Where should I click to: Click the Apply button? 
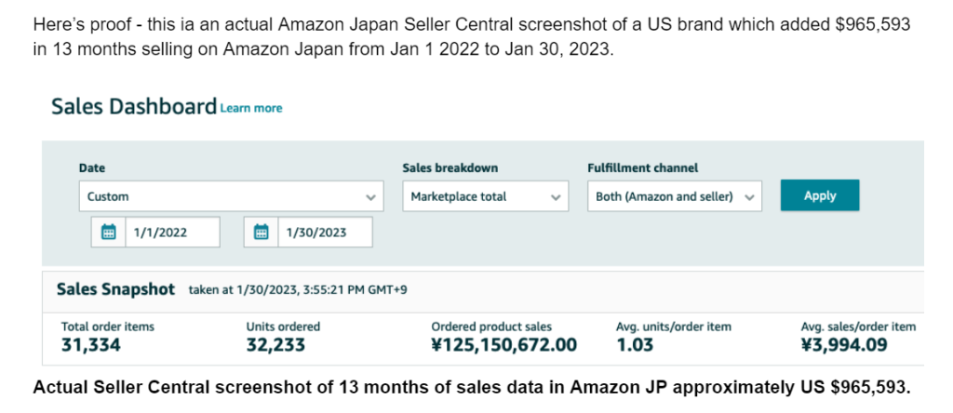point(820,195)
